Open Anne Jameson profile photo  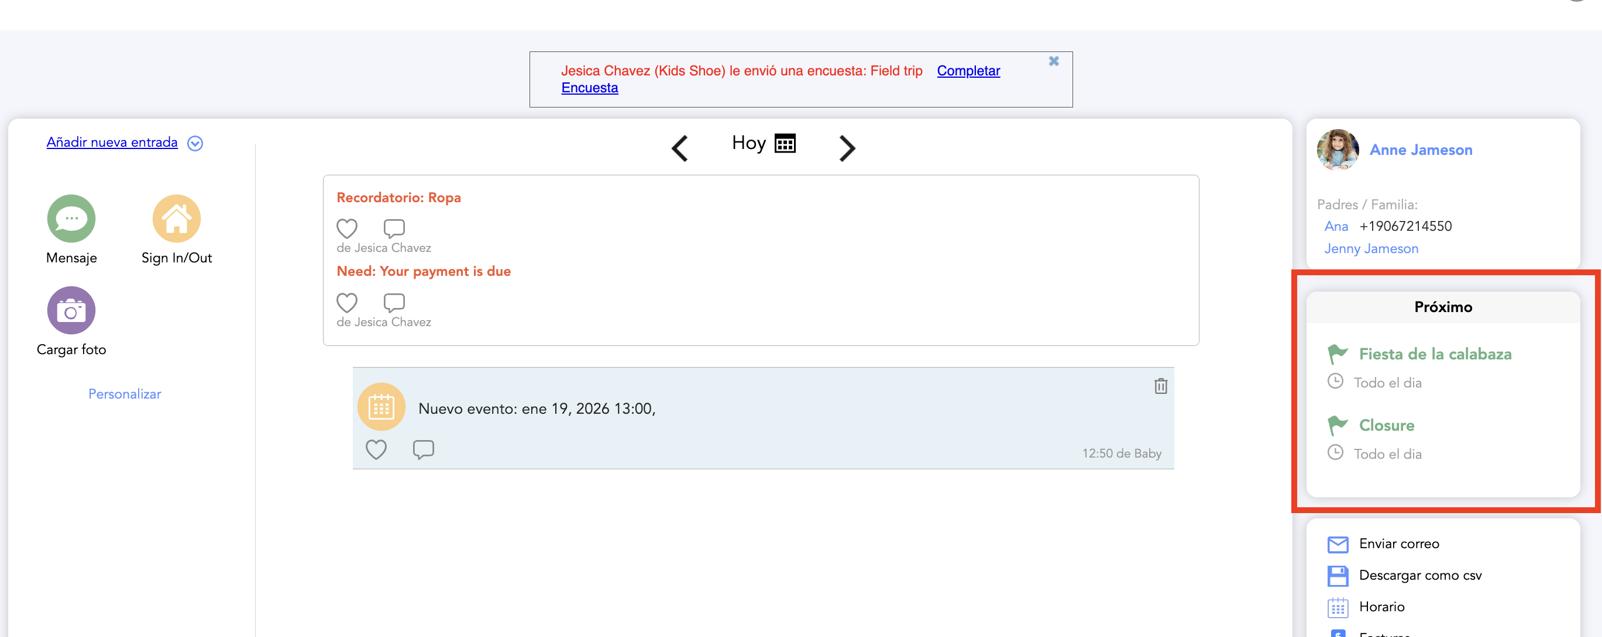pos(1337,150)
